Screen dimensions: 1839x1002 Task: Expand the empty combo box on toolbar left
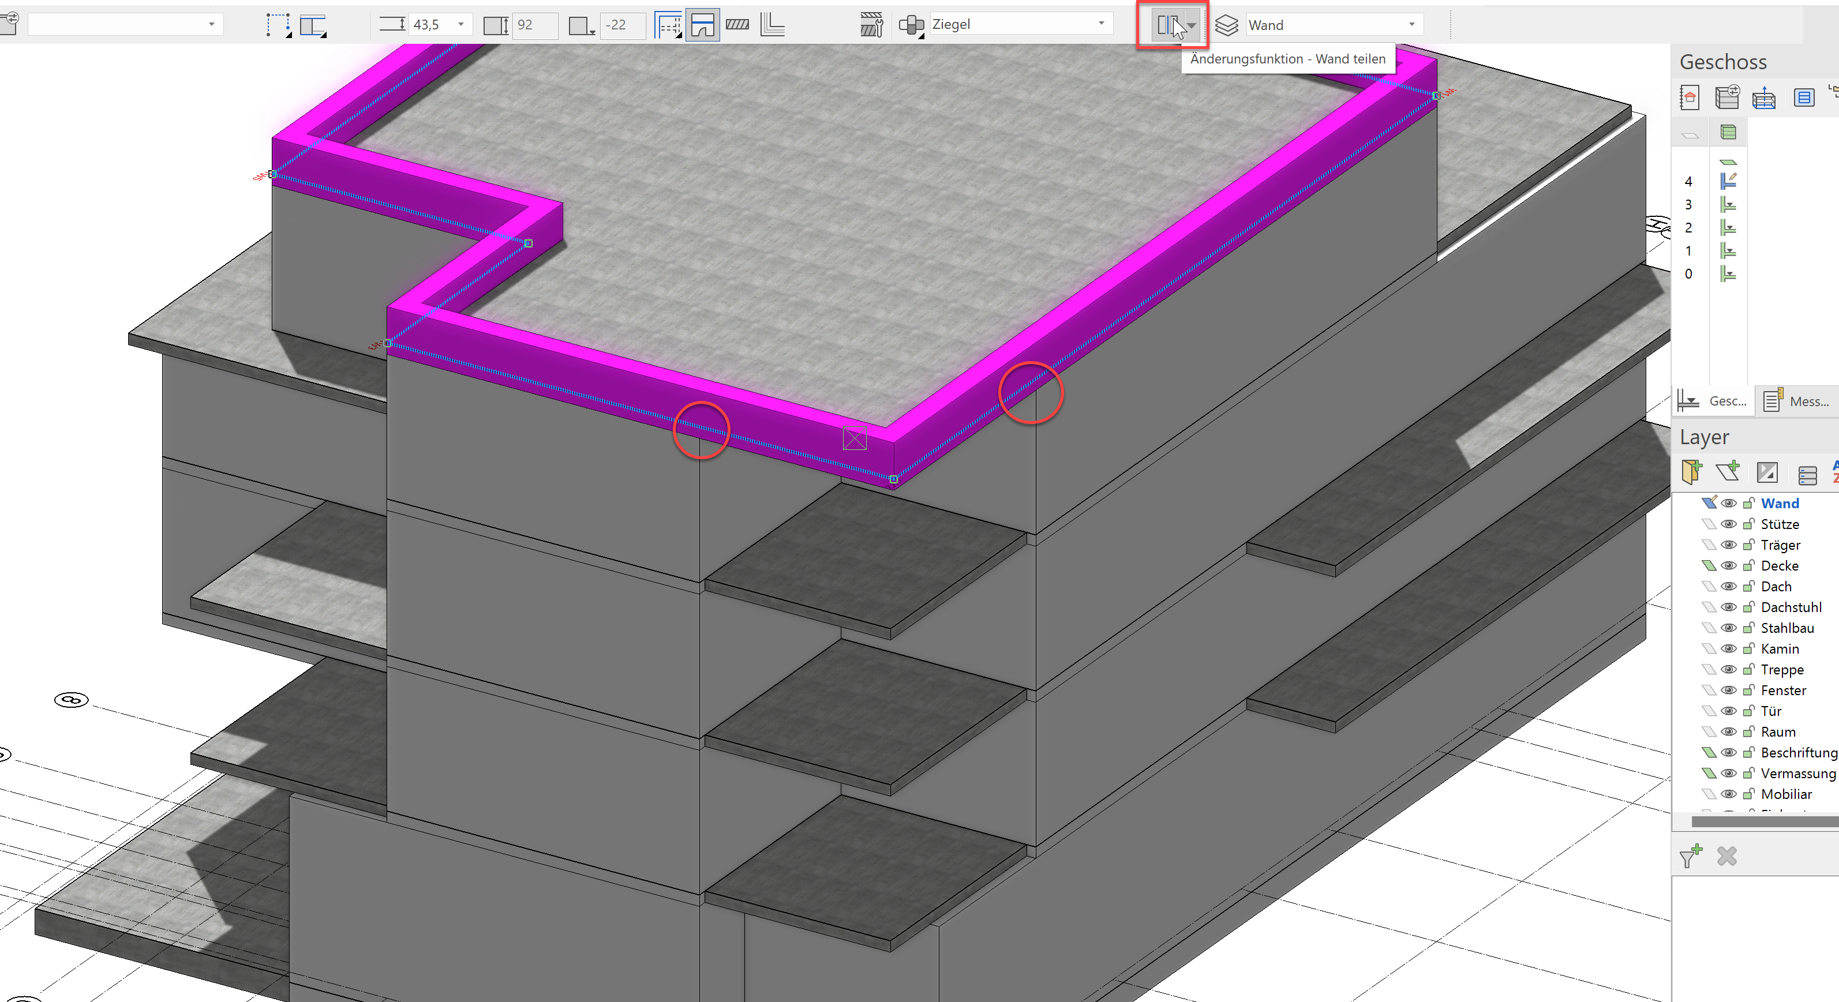click(x=211, y=24)
